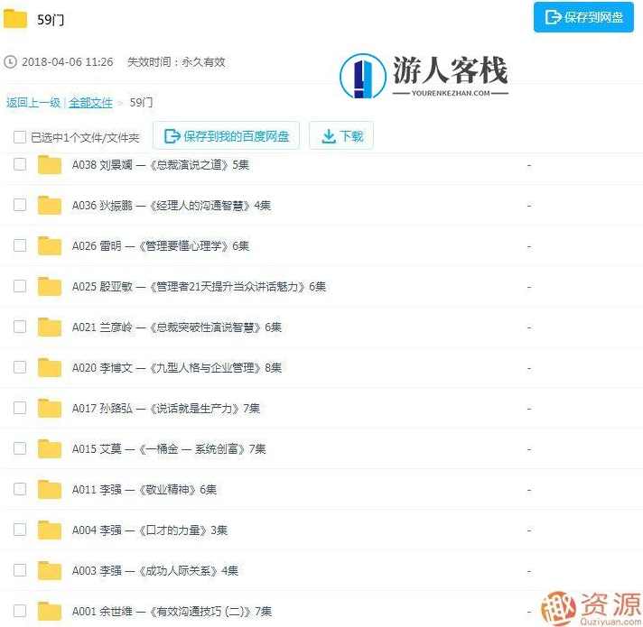Open folder A017 孙路弘《说话就是生产力》7集
The height and width of the screenshot is (627, 643).
pyautogui.click(x=165, y=409)
